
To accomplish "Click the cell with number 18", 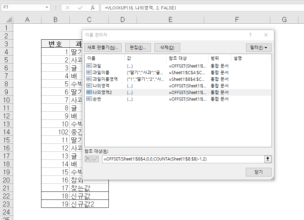I will tap(55, 196).
